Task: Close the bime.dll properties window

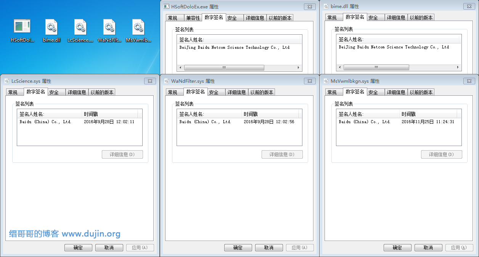Action: click(x=469, y=6)
